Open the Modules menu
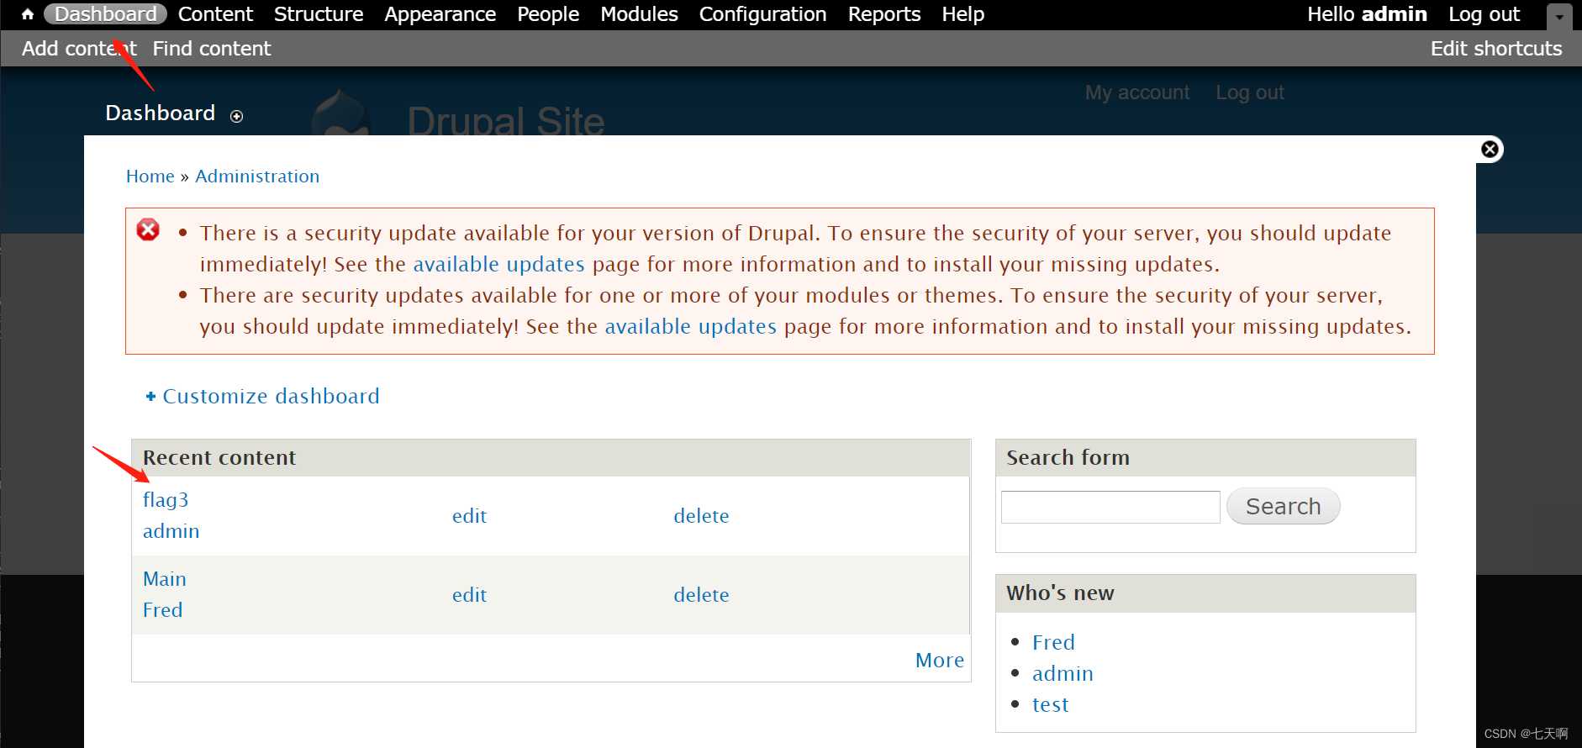The height and width of the screenshot is (748, 1582). click(x=639, y=14)
